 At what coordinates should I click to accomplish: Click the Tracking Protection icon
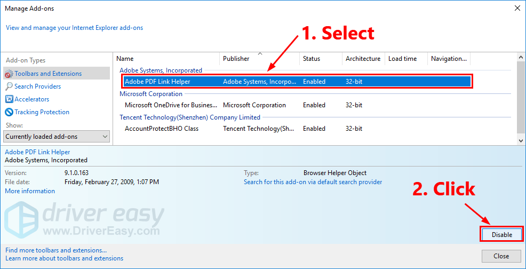tap(9, 112)
